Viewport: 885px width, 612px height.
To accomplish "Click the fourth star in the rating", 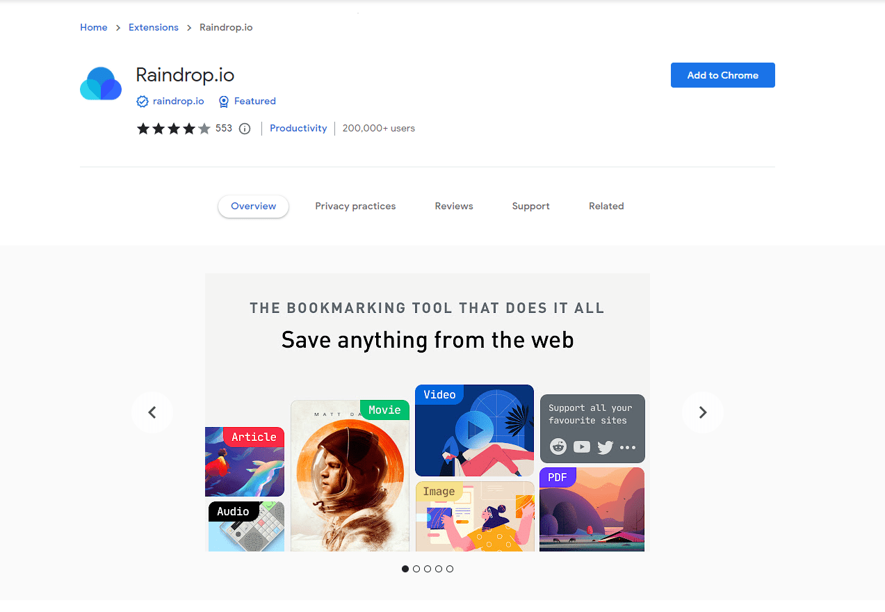I will [x=189, y=128].
